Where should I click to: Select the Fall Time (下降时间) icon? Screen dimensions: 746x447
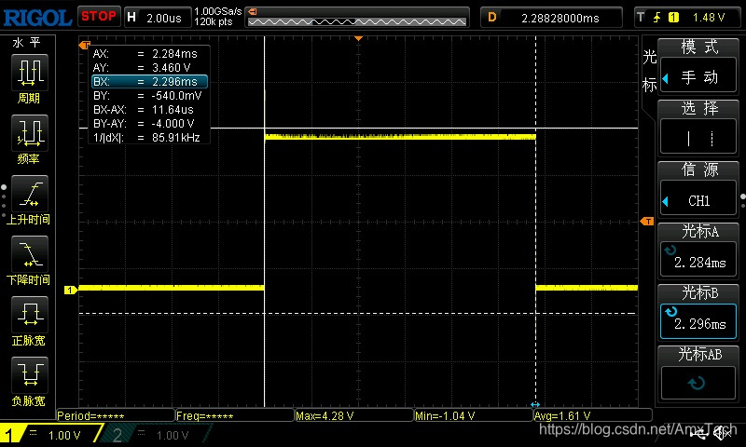(30, 253)
